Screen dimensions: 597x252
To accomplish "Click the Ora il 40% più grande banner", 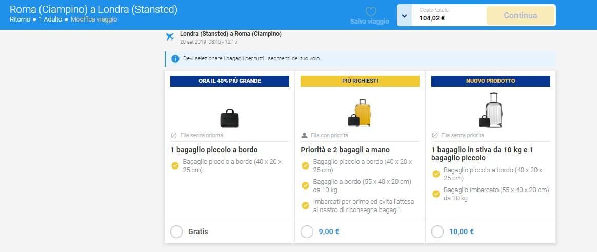I will (230, 81).
